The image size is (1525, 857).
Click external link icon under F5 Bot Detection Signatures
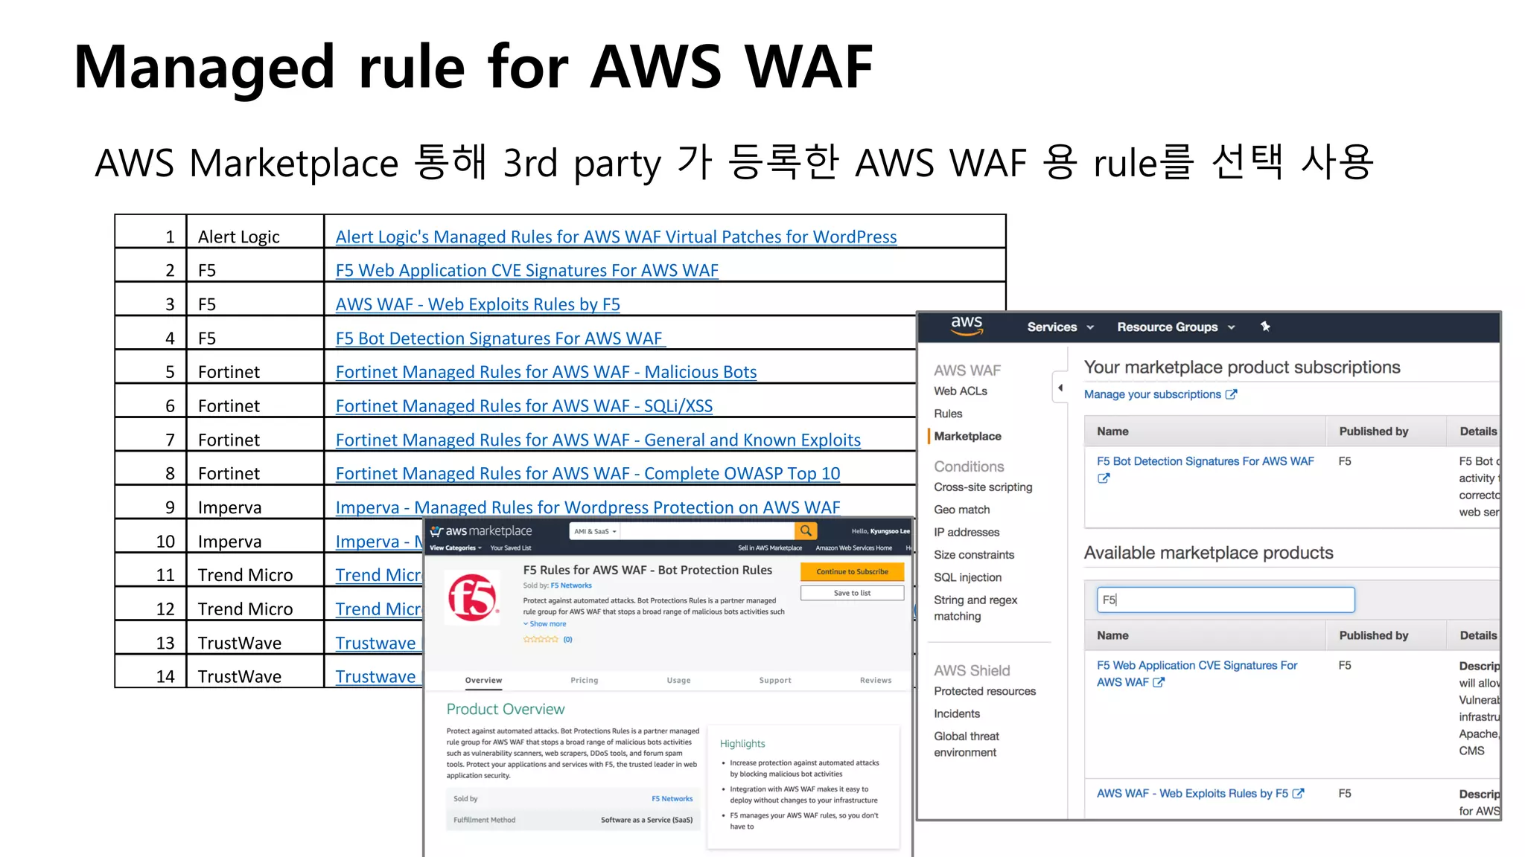pos(1104,478)
